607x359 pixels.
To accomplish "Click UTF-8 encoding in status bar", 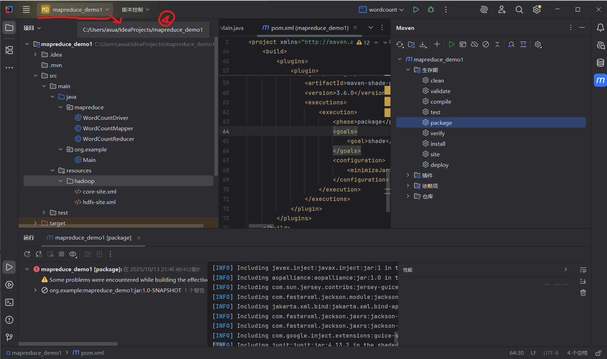I will (x=551, y=353).
